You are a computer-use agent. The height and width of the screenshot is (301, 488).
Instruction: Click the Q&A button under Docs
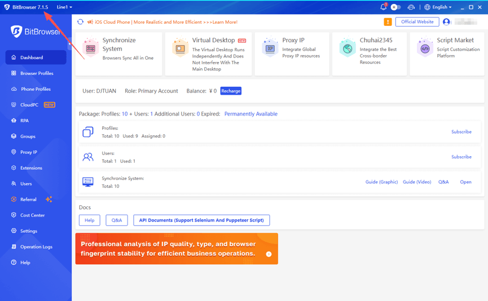(117, 220)
